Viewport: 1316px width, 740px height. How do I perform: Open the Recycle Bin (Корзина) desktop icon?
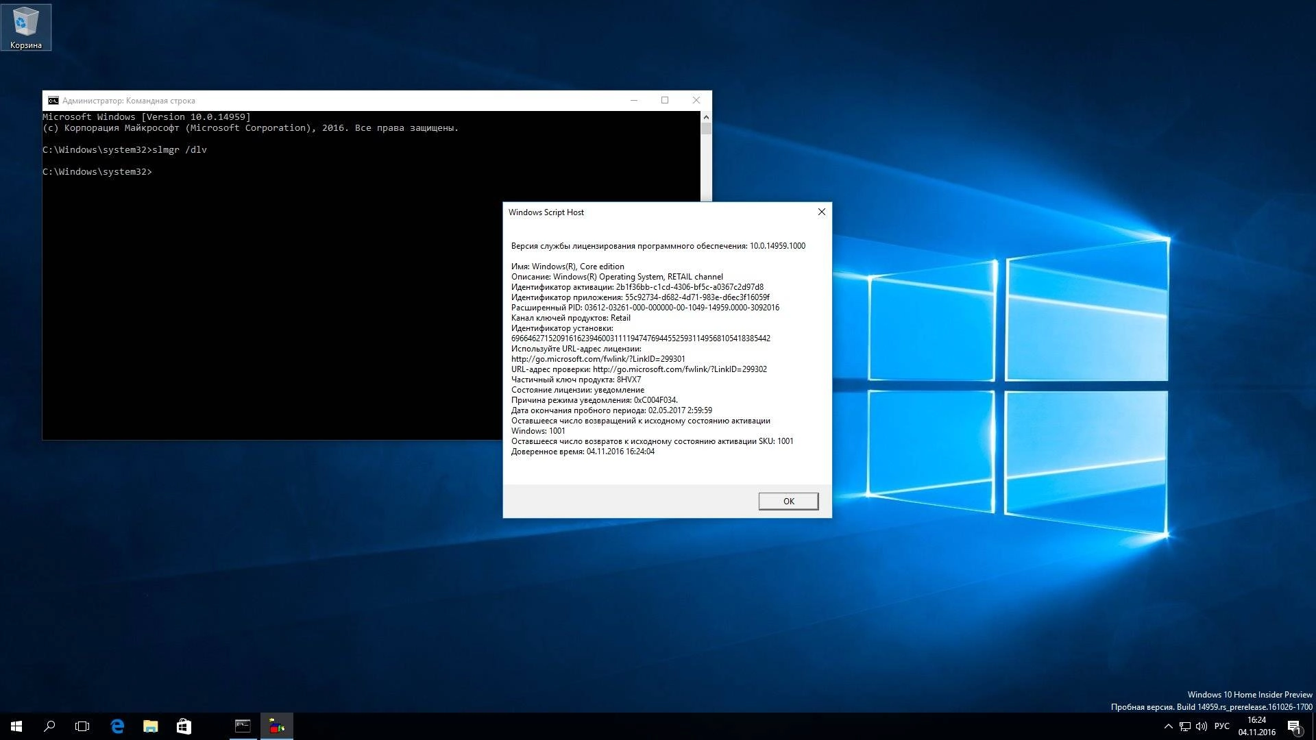(26, 27)
